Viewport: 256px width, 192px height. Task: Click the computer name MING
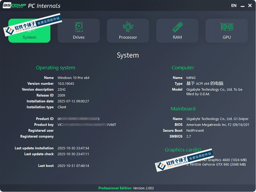(x=191, y=78)
